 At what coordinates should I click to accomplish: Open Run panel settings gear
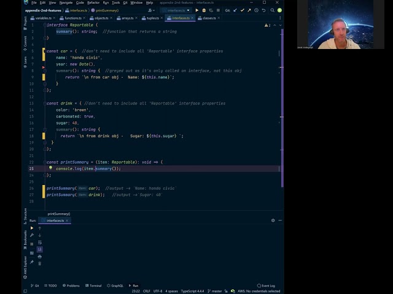(x=273, y=221)
